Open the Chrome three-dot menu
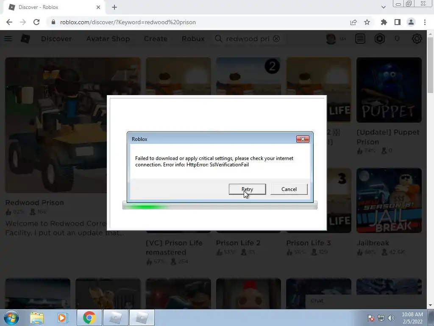This screenshot has width=434, height=326. pyautogui.click(x=425, y=22)
